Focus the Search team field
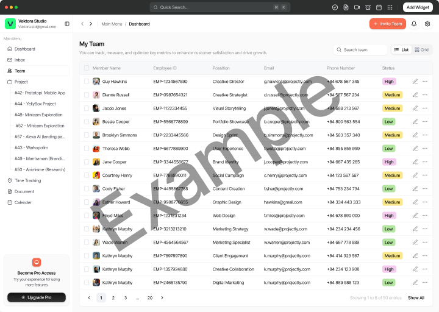This screenshot has height=312, width=439. (x=360, y=50)
